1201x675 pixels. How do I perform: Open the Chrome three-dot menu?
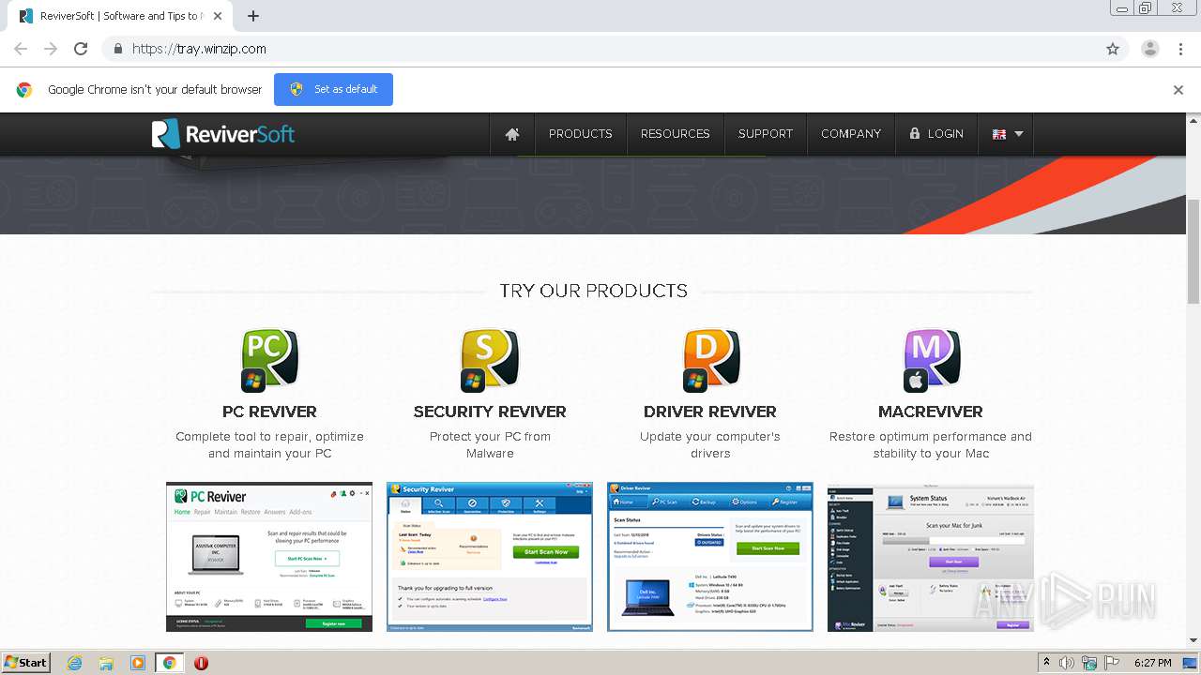pos(1180,49)
